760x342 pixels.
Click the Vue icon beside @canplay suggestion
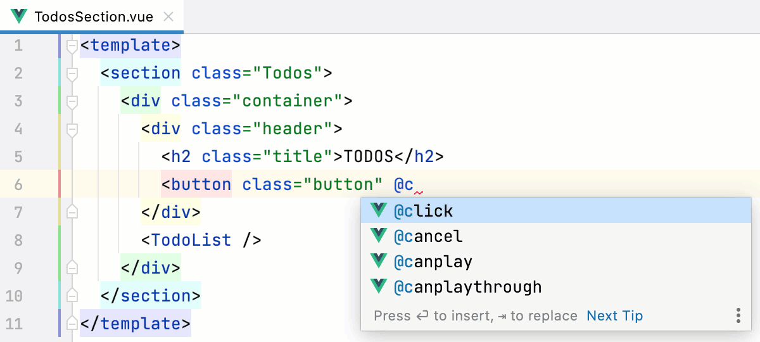coord(379,262)
